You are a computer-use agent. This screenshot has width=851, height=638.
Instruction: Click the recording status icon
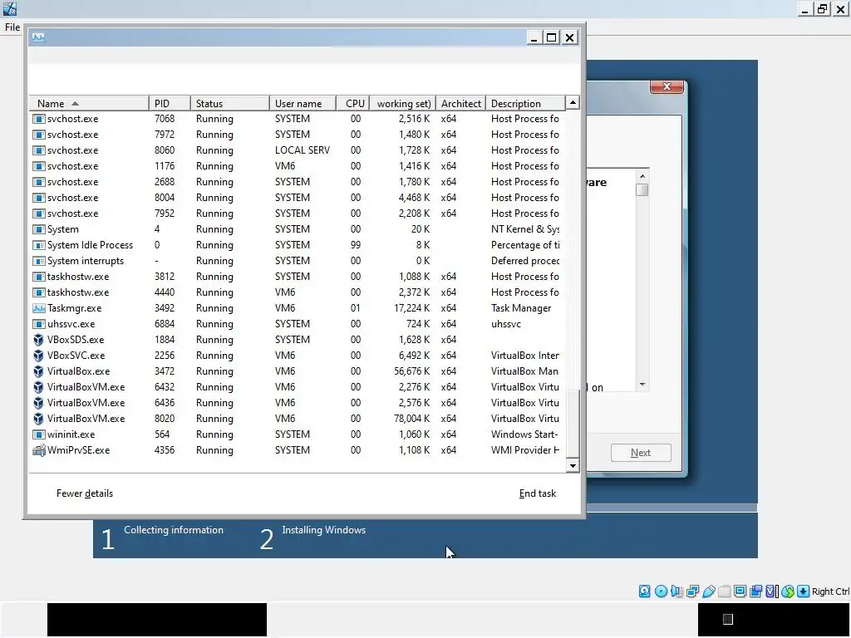pos(755,591)
